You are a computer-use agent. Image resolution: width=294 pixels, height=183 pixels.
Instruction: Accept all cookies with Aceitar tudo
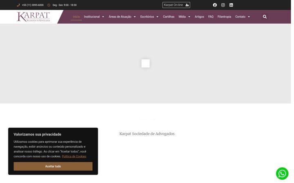pos(53,166)
